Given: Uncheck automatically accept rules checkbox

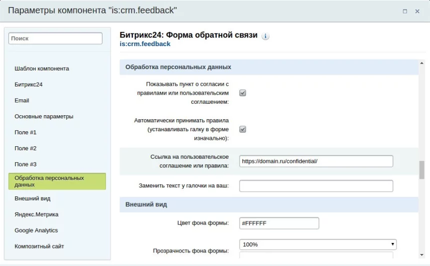Looking at the screenshot, I should point(242,129).
